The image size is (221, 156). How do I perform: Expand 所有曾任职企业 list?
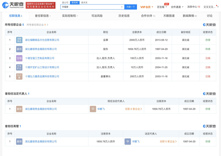pyautogui.click(x=37, y=25)
